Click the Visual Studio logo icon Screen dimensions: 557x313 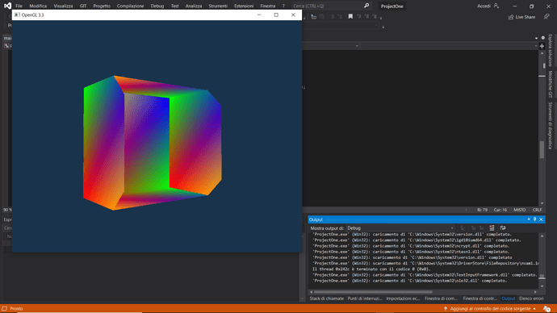[x=7, y=6]
